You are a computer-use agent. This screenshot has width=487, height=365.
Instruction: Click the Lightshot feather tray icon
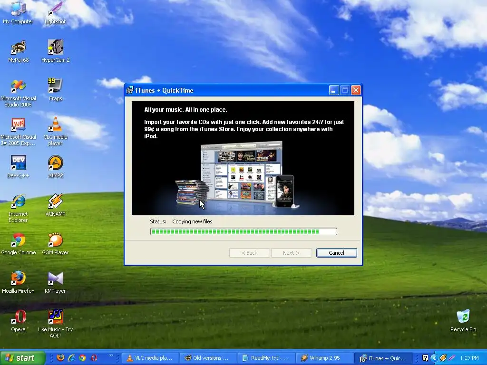452,358
